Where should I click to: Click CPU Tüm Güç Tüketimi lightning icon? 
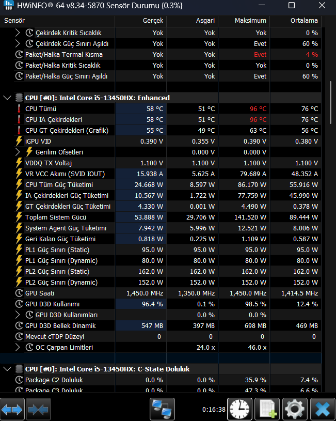pos(19,185)
